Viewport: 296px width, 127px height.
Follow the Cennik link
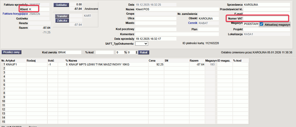pyautogui.click(x=192, y=23)
